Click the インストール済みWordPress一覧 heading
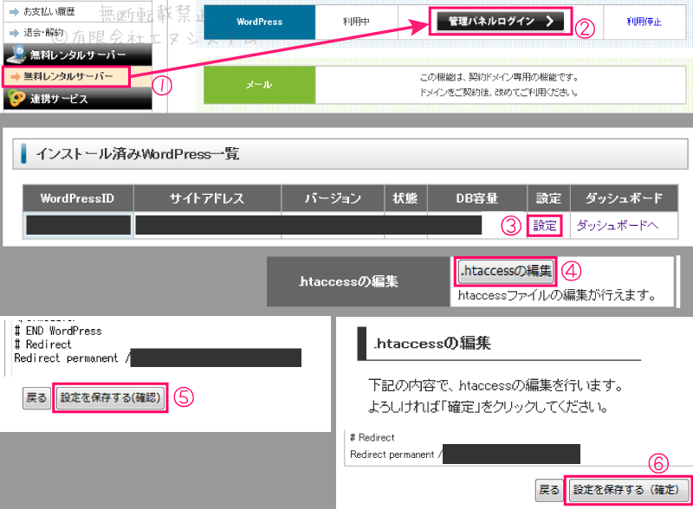 [x=138, y=154]
